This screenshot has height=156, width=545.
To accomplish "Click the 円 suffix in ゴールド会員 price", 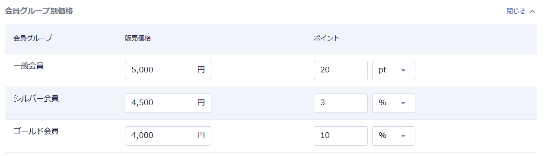I will [x=201, y=136].
